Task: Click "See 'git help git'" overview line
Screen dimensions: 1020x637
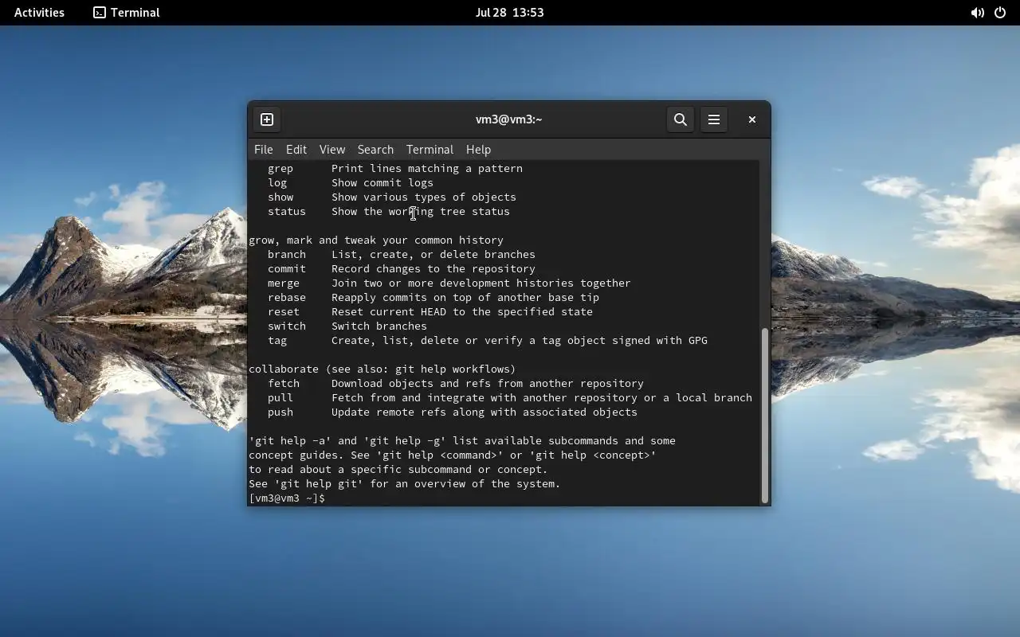Action: click(x=405, y=484)
